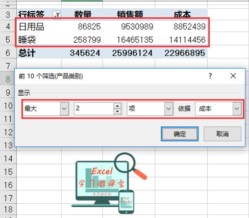The height and width of the screenshot is (218, 249).
Task: Select cell value 16465135
Action: (129, 40)
